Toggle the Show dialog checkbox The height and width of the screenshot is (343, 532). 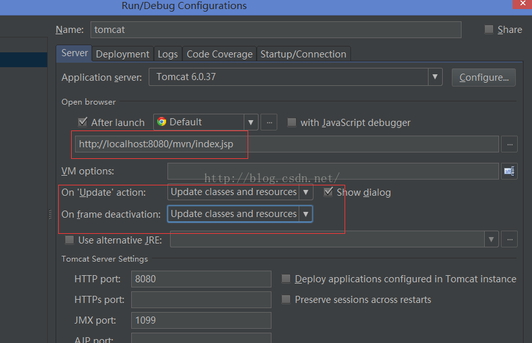coord(328,192)
